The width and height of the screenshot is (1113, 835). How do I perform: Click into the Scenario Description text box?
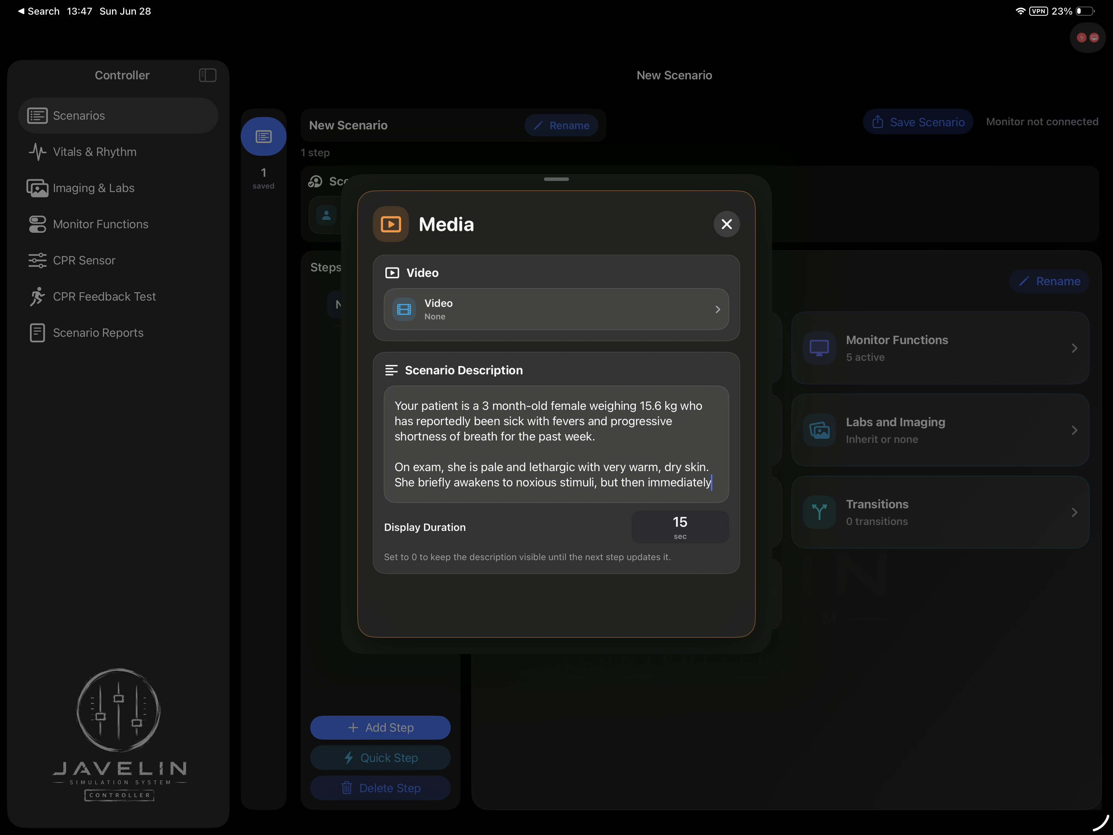[x=556, y=444]
